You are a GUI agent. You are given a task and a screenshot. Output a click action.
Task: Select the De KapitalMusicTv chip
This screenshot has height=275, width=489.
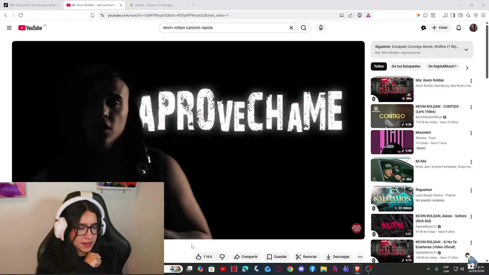pos(443,66)
